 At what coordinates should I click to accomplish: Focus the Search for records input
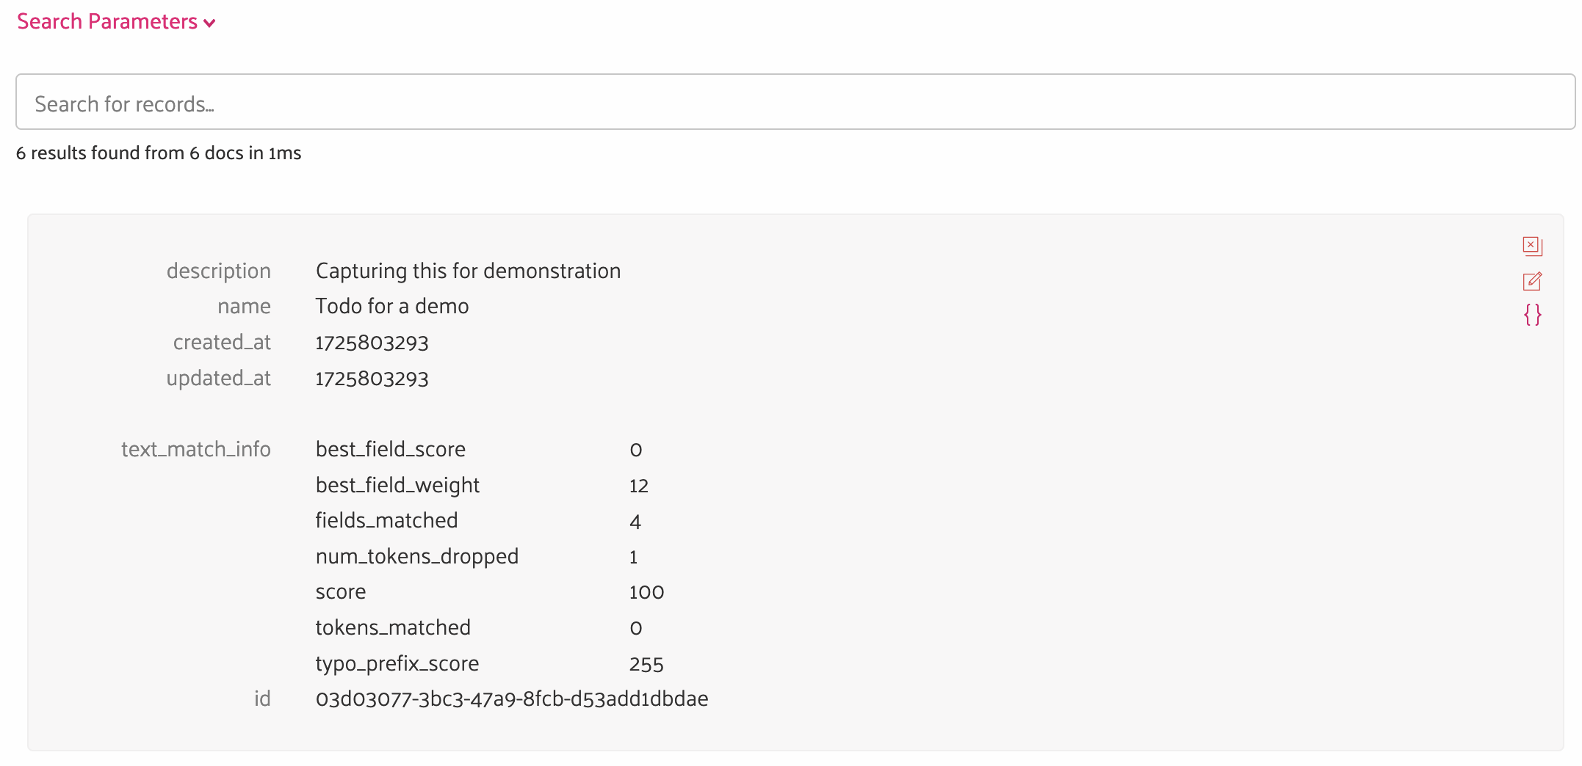pos(795,102)
